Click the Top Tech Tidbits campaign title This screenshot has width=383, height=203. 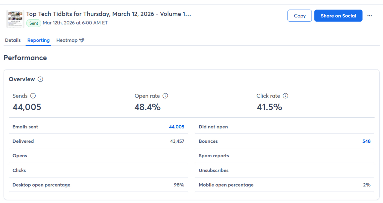[x=108, y=14]
